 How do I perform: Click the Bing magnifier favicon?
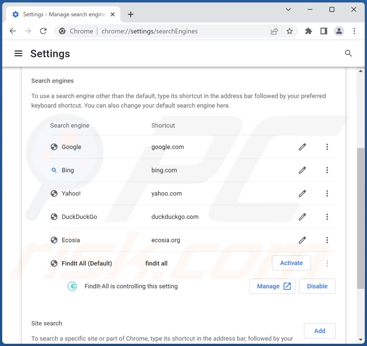pyautogui.click(x=54, y=170)
